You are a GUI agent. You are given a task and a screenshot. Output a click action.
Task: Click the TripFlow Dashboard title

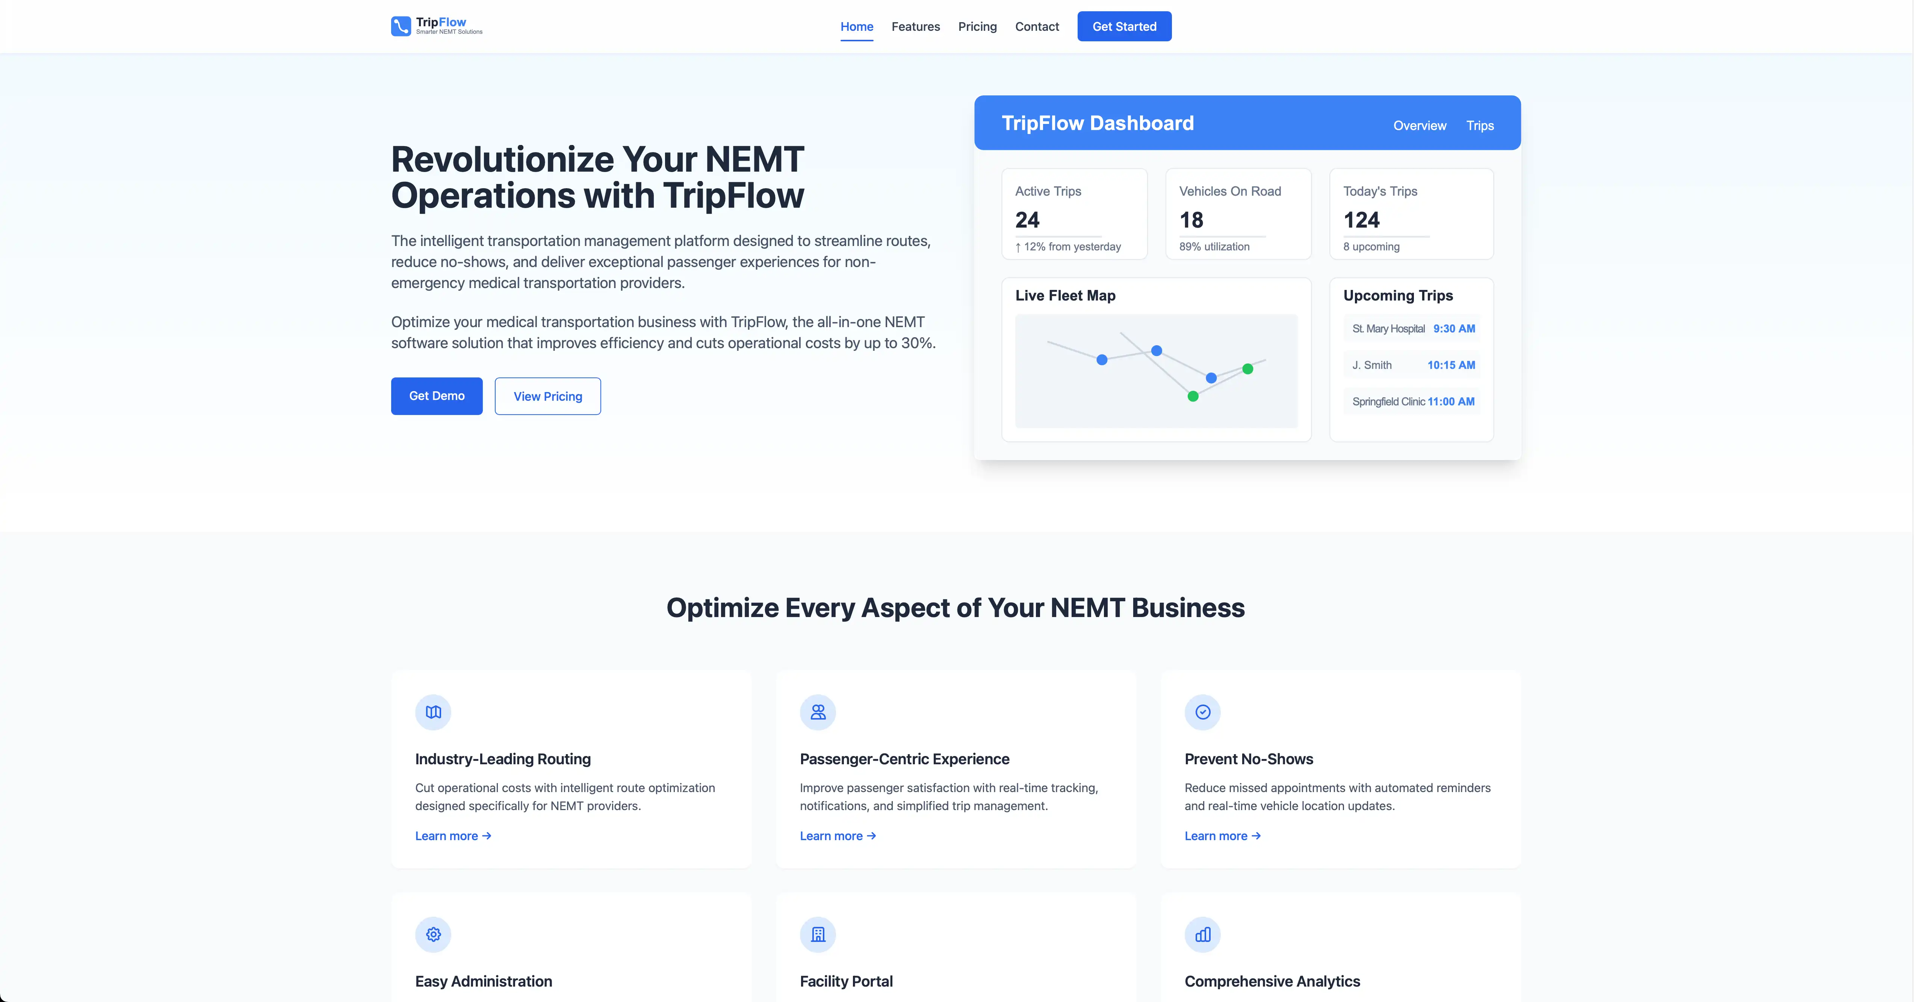click(1098, 123)
